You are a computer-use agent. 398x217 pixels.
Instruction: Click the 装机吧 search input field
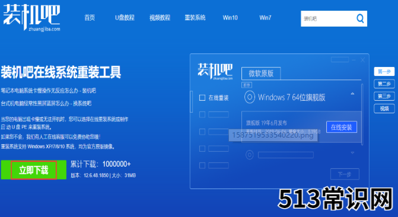tap(327, 18)
